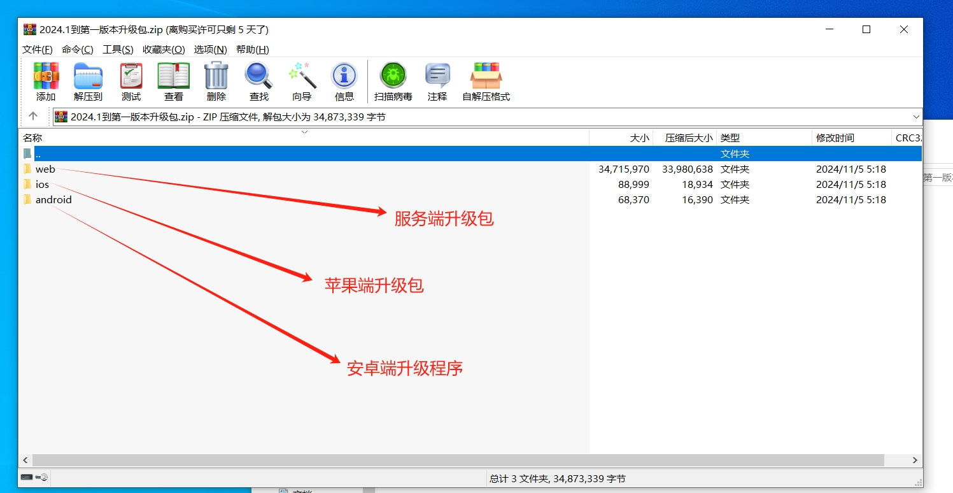Click the parent folder '..' icon
This screenshot has width=953, height=493.
(27, 154)
